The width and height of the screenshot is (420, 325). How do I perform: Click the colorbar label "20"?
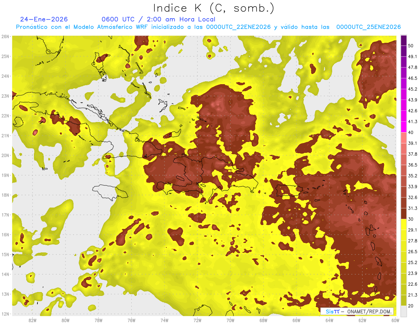pos(411,306)
